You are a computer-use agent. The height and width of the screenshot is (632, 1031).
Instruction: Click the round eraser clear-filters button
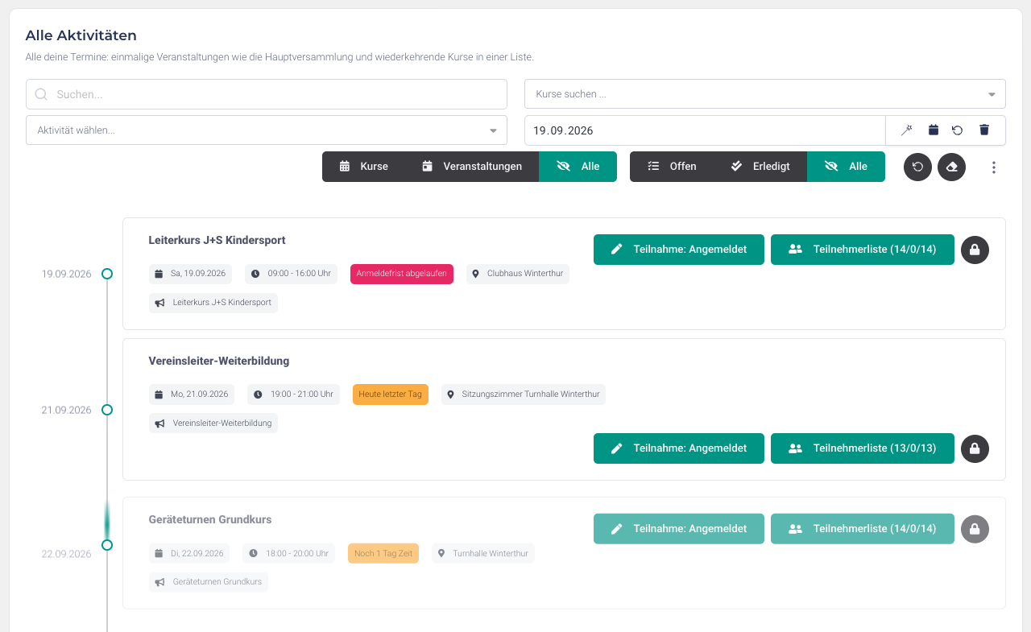pos(951,167)
